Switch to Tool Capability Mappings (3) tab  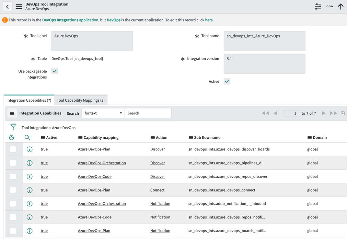pos(81,100)
